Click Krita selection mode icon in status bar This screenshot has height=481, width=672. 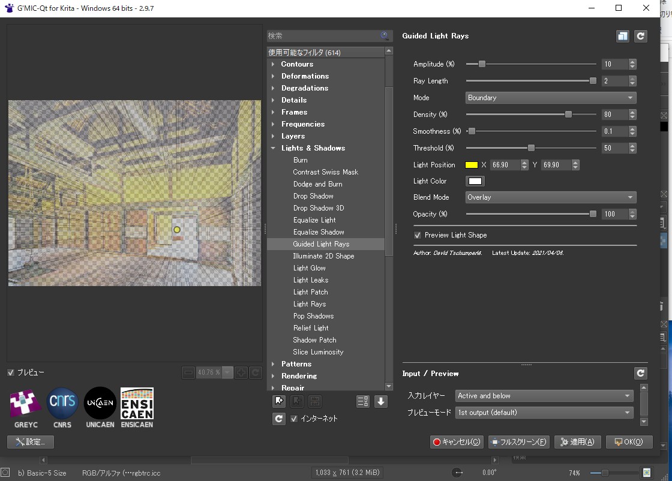[5, 473]
